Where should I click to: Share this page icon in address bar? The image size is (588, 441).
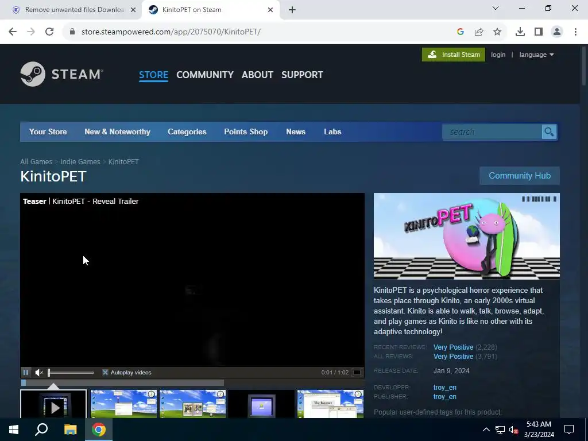click(x=479, y=32)
